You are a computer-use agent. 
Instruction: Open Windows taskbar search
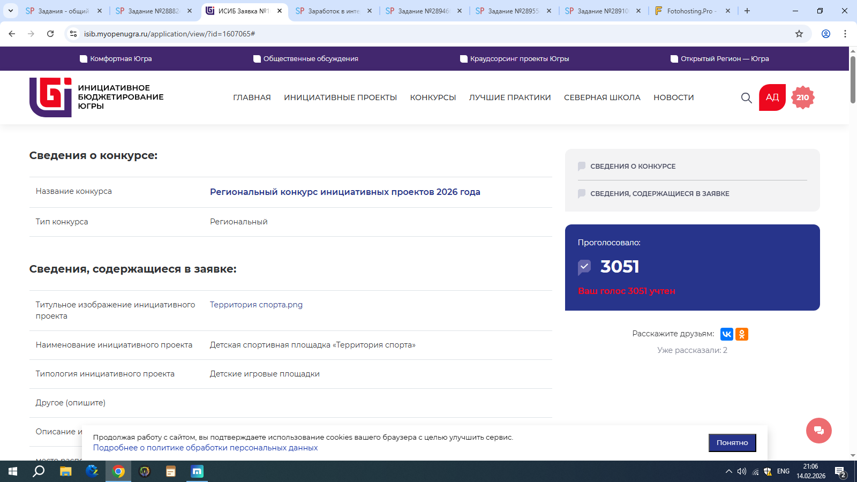point(39,471)
